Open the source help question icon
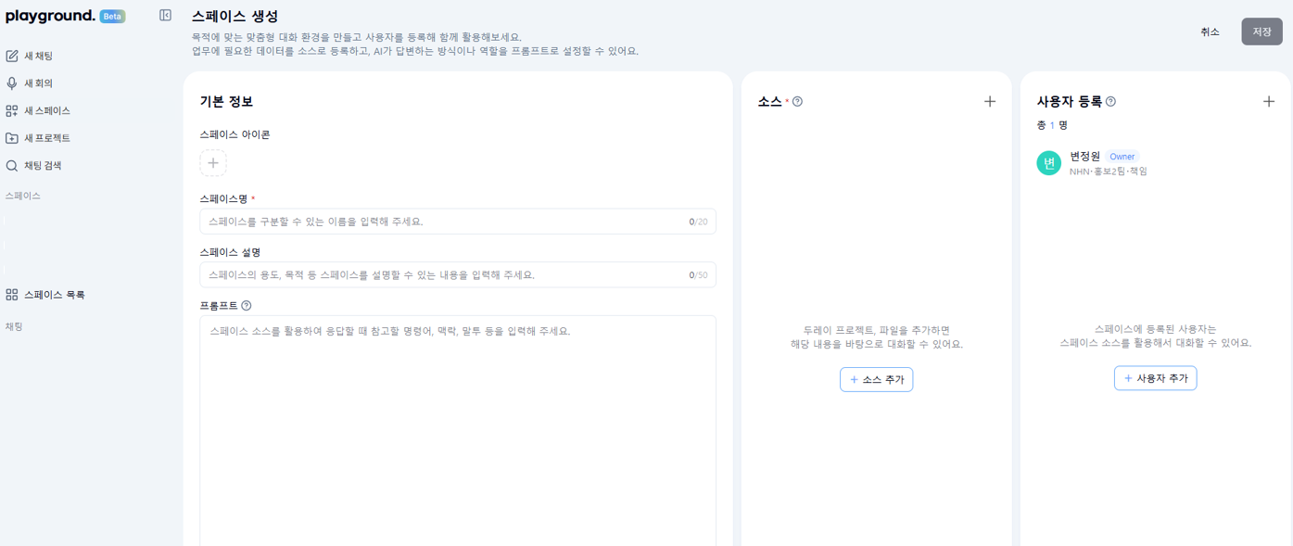This screenshot has width=1293, height=546. 797,102
